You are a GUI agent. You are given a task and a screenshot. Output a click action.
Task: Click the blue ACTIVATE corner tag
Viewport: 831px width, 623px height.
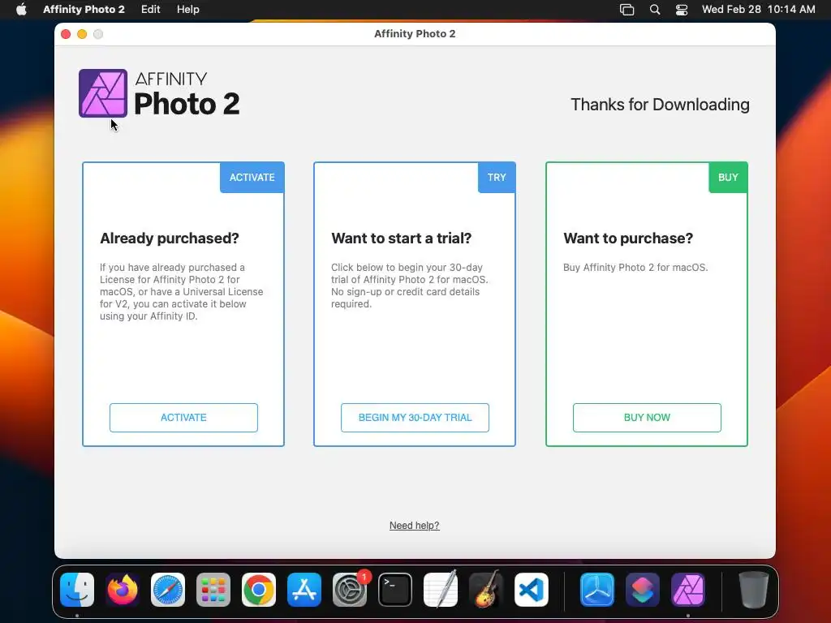[x=252, y=178]
